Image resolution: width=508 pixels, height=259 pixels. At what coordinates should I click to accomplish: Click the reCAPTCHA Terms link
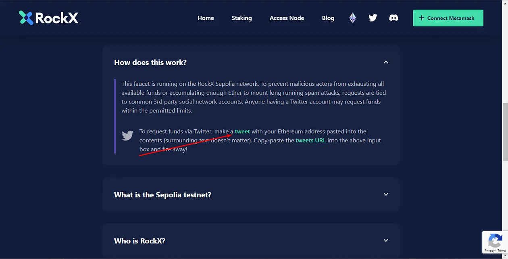502,251
